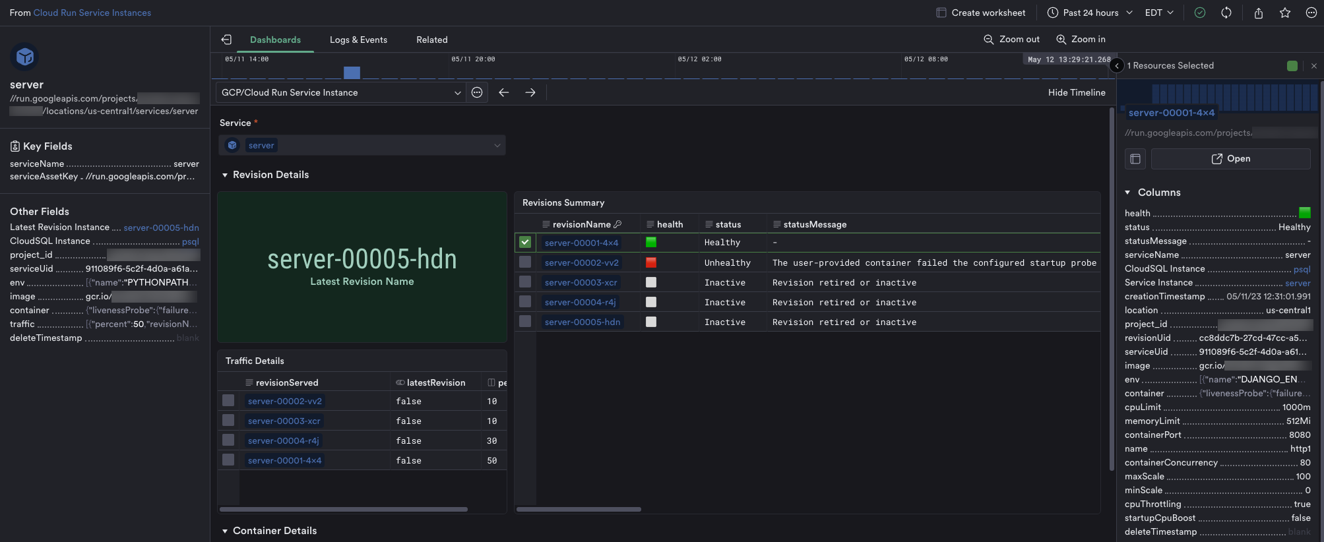Check traffic row server-00001-4x4
Screen dimensions: 1324x542
click(x=228, y=460)
